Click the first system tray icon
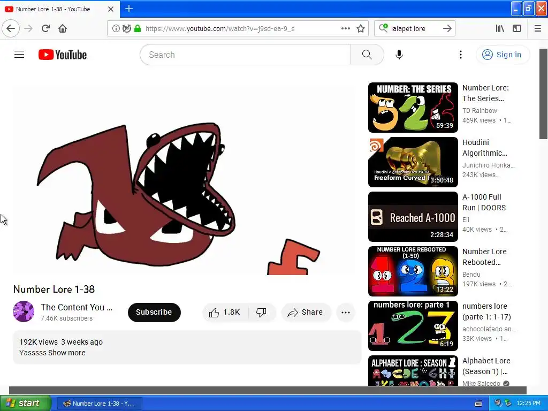The height and width of the screenshot is (411, 548). point(498,404)
